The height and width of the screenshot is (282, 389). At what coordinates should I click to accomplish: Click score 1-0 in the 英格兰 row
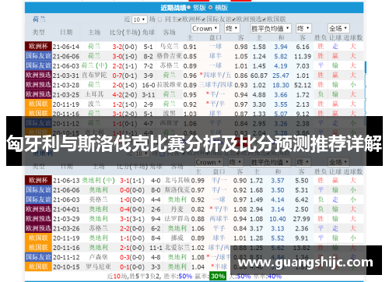(124, 199)
